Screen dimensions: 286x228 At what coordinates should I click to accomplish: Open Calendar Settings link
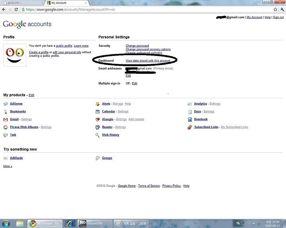pyautogui.click(x=123, y=111)
